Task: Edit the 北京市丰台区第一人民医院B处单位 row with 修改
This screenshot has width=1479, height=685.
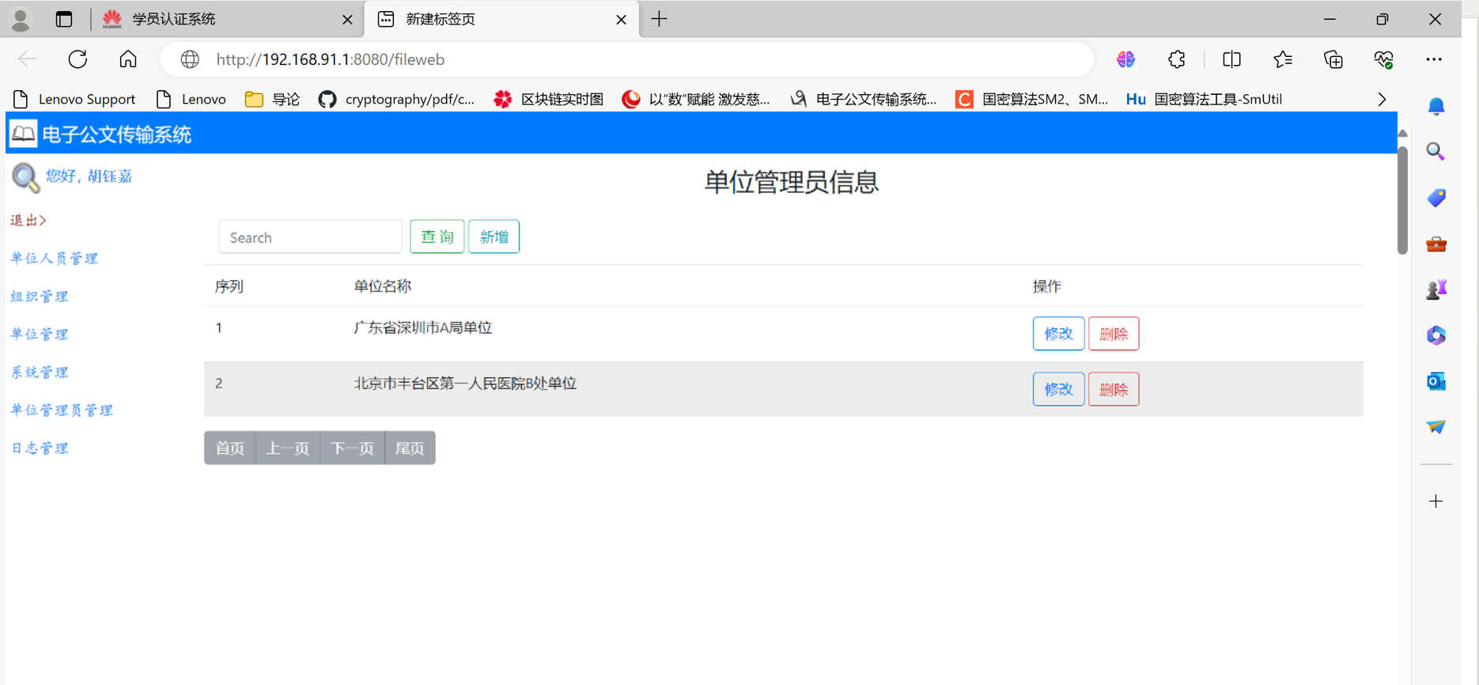Action: pyautogui.click(x=1058, y=389)
